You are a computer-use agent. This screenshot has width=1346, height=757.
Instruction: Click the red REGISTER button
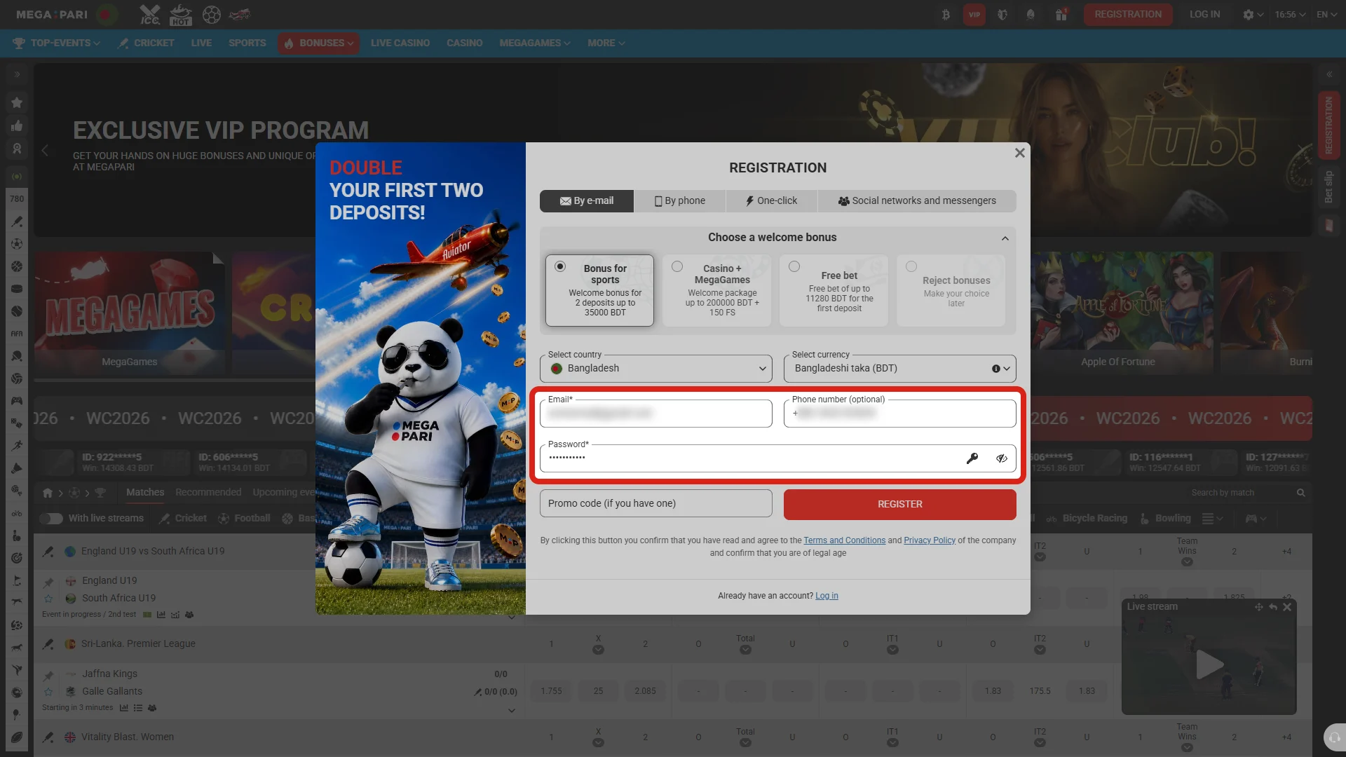[900, 505]
